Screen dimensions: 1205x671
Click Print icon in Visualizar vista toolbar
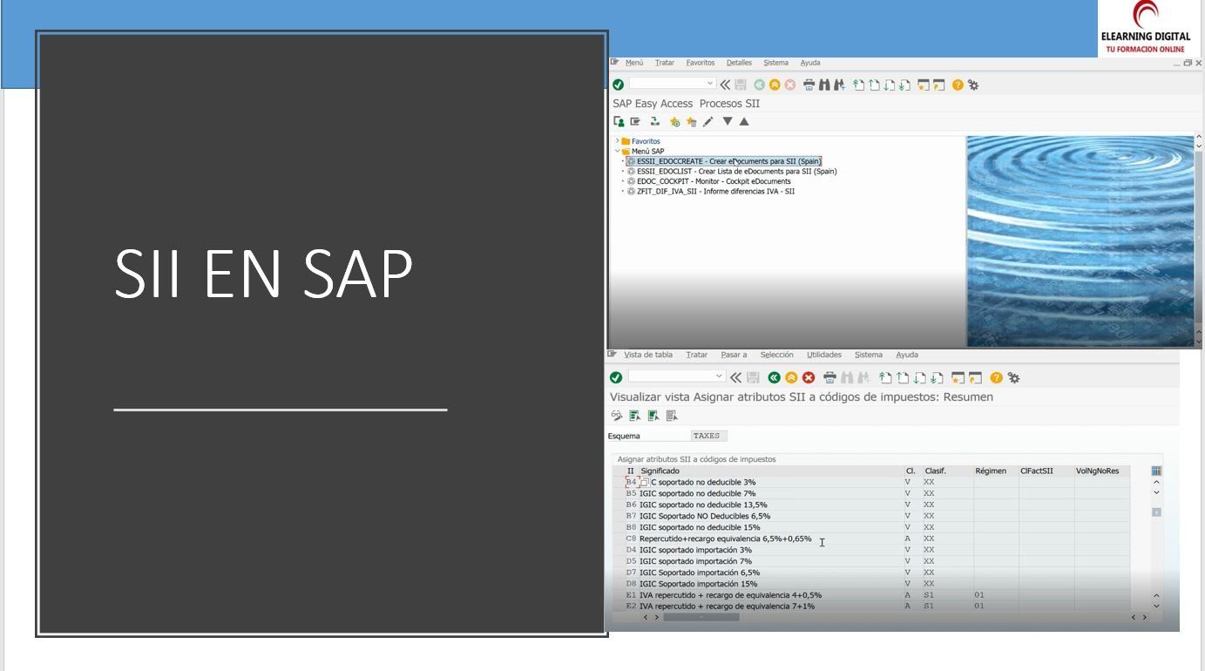[829, 377]
